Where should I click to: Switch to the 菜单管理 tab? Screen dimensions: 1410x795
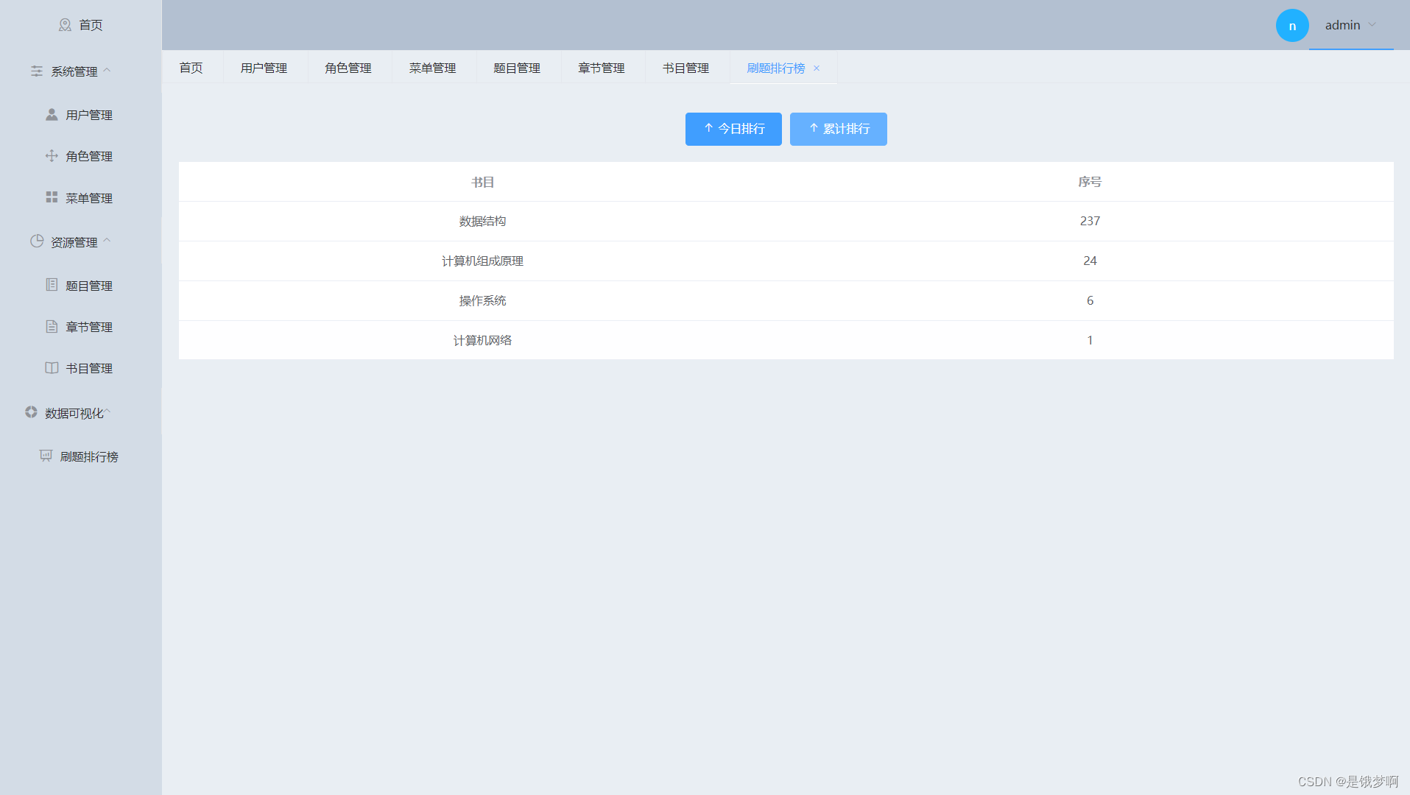(x=433, y=68)
